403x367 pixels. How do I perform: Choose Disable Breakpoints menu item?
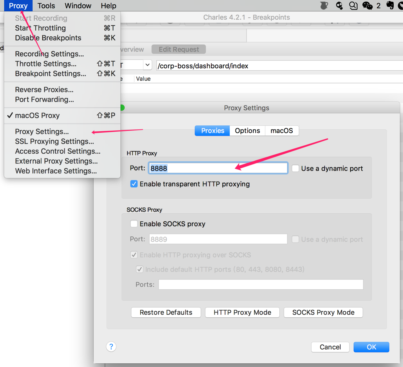pyautogui.click(x=62, y=38)
